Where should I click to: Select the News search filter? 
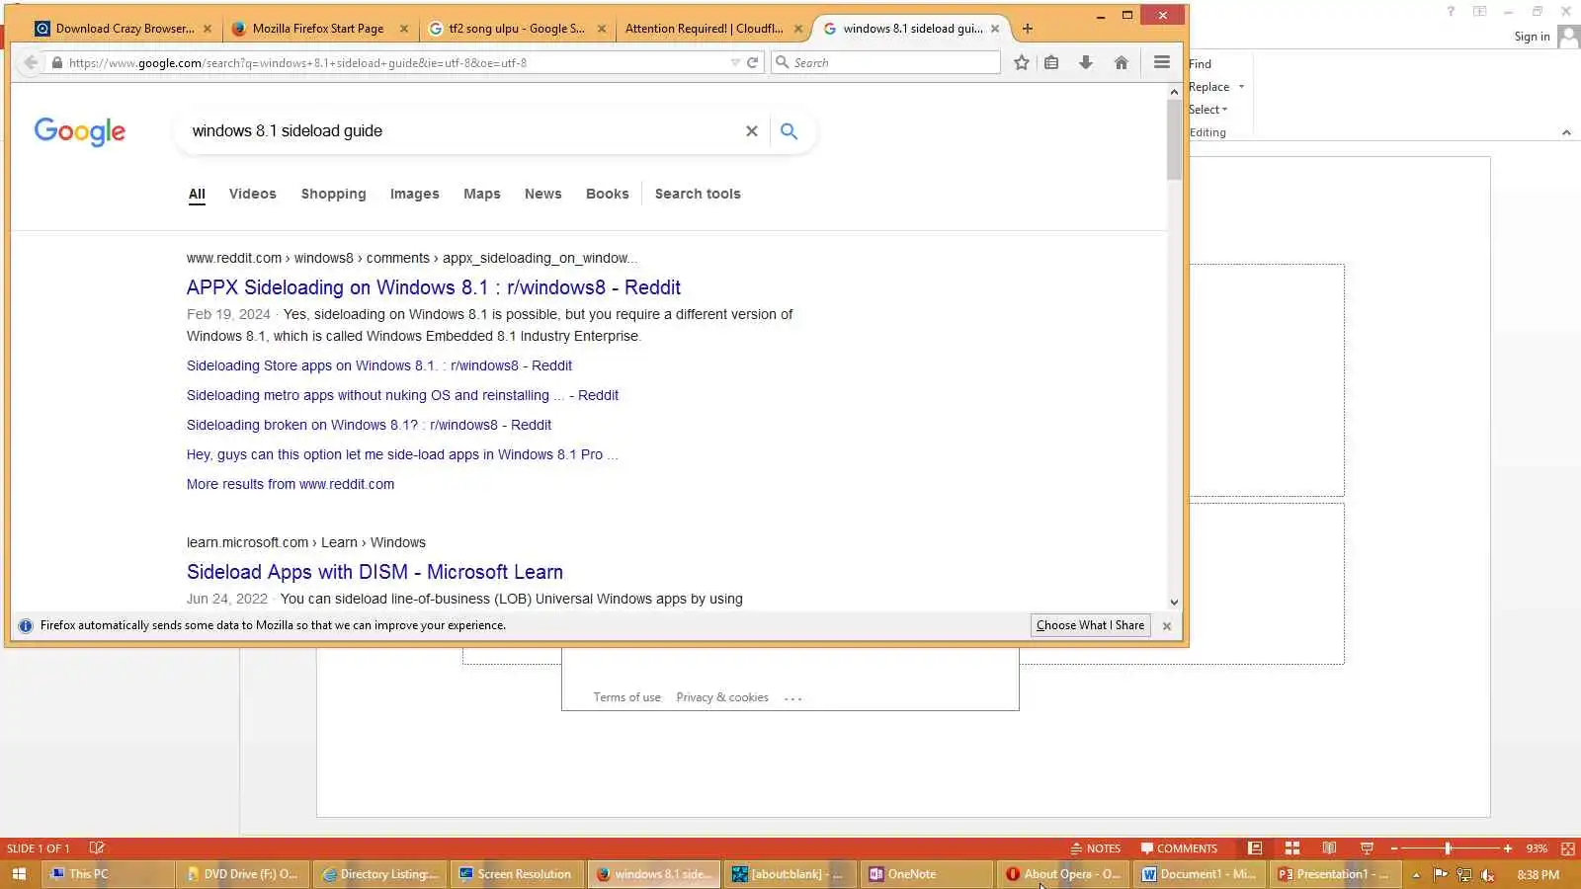[x=543, y=194]
